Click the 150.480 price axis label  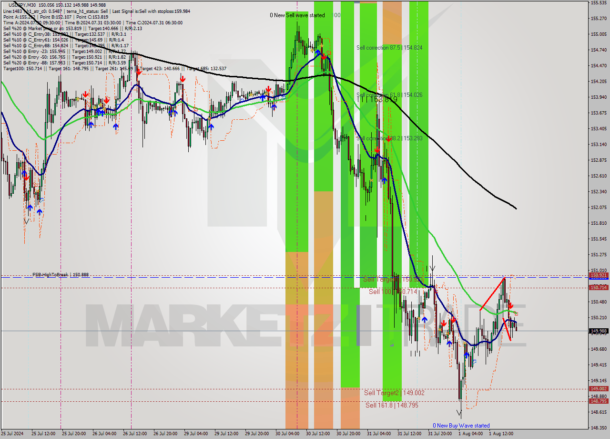(599, 302)
